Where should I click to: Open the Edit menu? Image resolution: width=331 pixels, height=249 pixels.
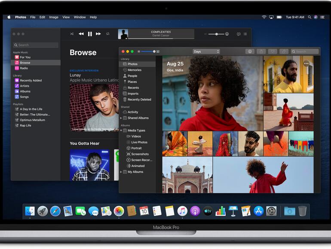(x=42, y=17)
